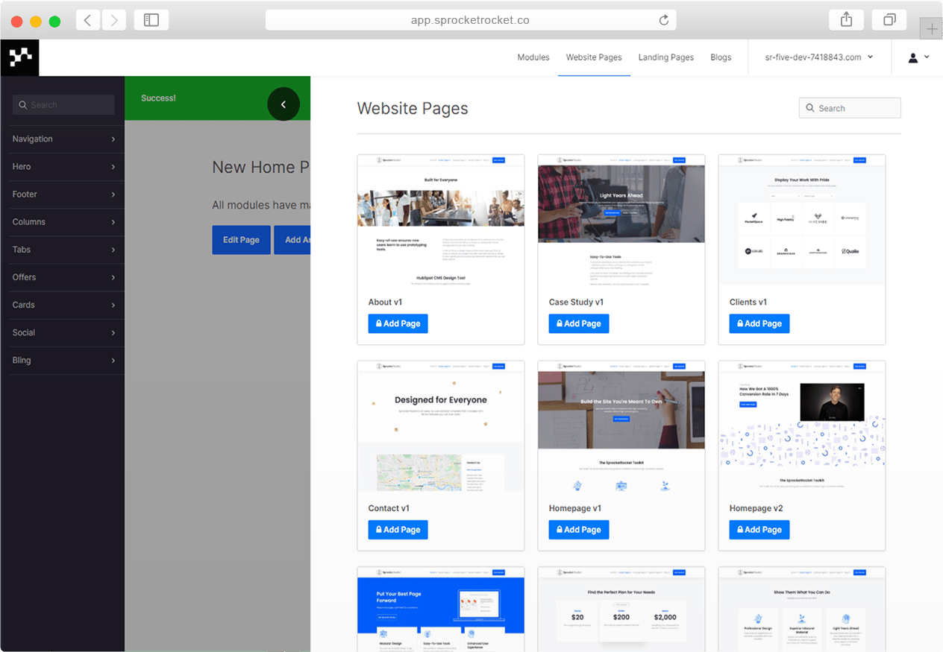Click the browser share icon
This screenshot has height=652, width=943.
846,20
